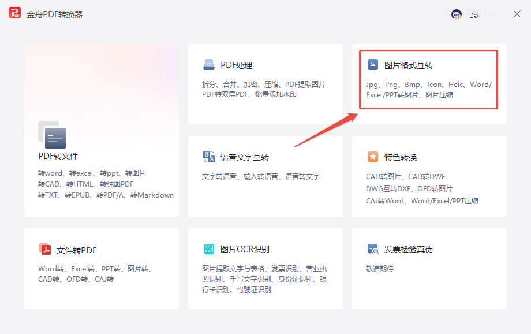The height and width of the screenshot is (334, 531).
Task: Click the text DWG互转DXF、OFD转图片
Action: 409,189
